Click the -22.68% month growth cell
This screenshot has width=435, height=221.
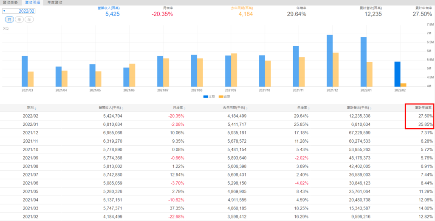(x=176, y=217)
